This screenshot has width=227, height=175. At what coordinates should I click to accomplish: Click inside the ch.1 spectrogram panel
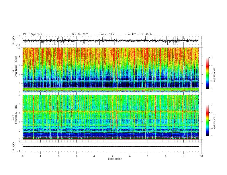tap(110, 70)
